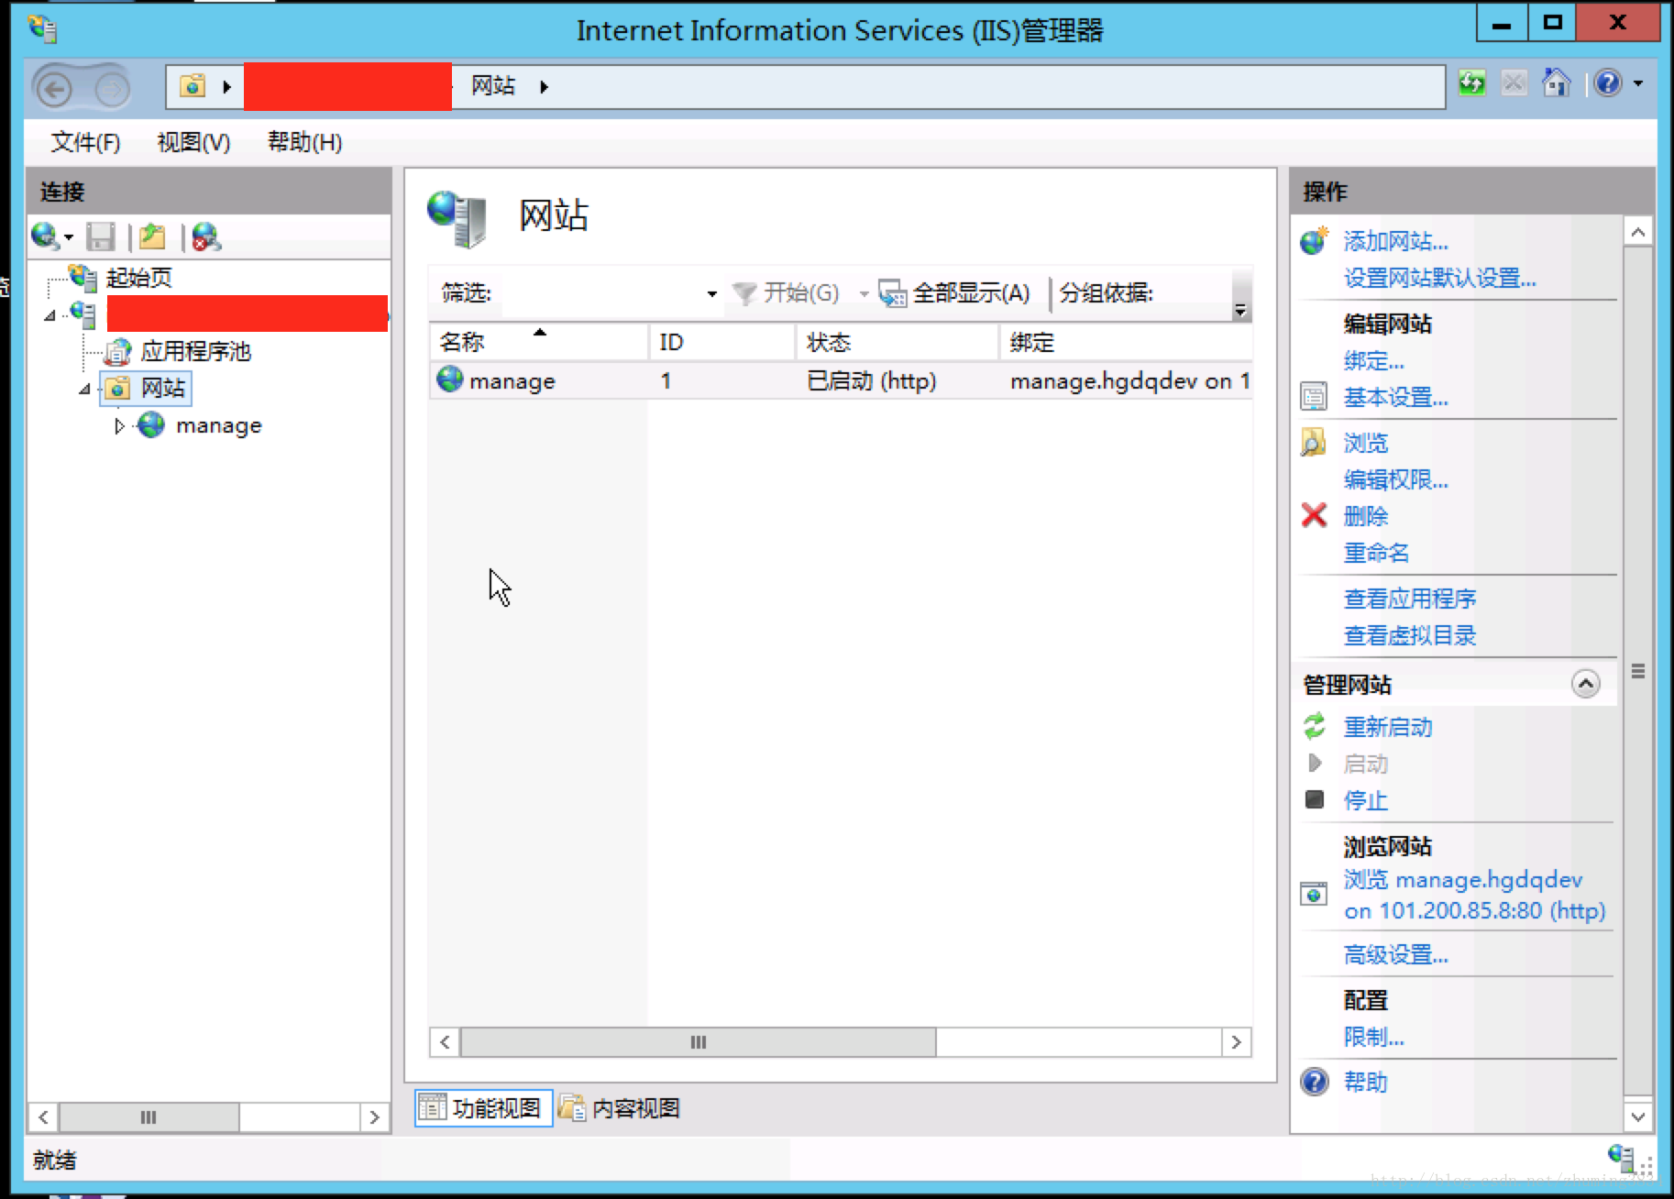Collapse the 管理网站 section chevron
The width and height of the screenshot is (1674, 1199).
[1586, 684]
